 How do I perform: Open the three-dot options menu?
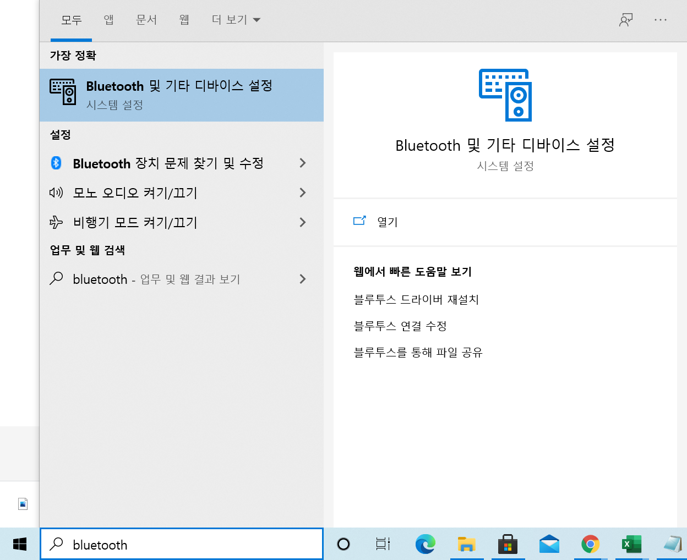coord(661,20)
